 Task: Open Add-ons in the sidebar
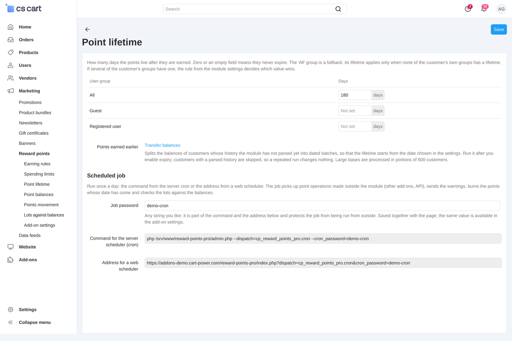(x=28, y=260)
